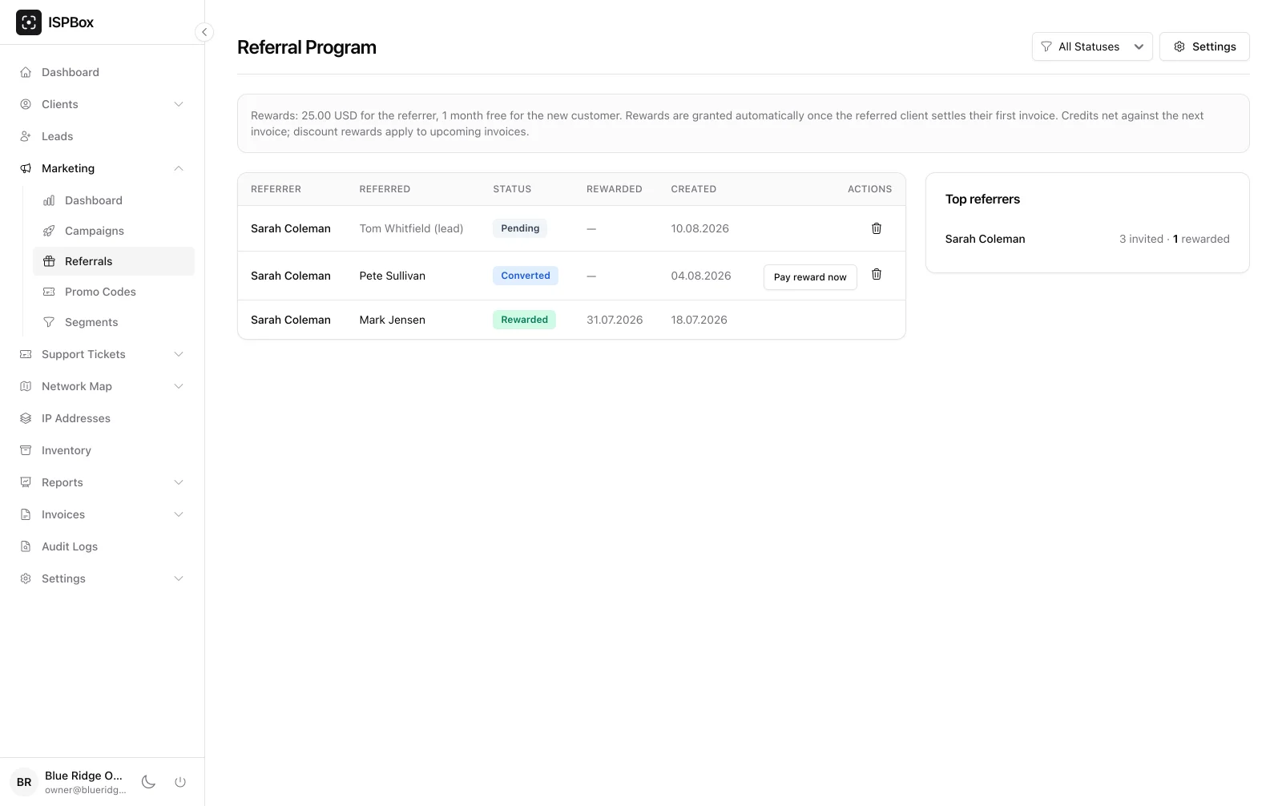The width and height of the screenshot is (1282, 806).
Task: Select the Mark Jensen referred name
Action: pos(393,320)
